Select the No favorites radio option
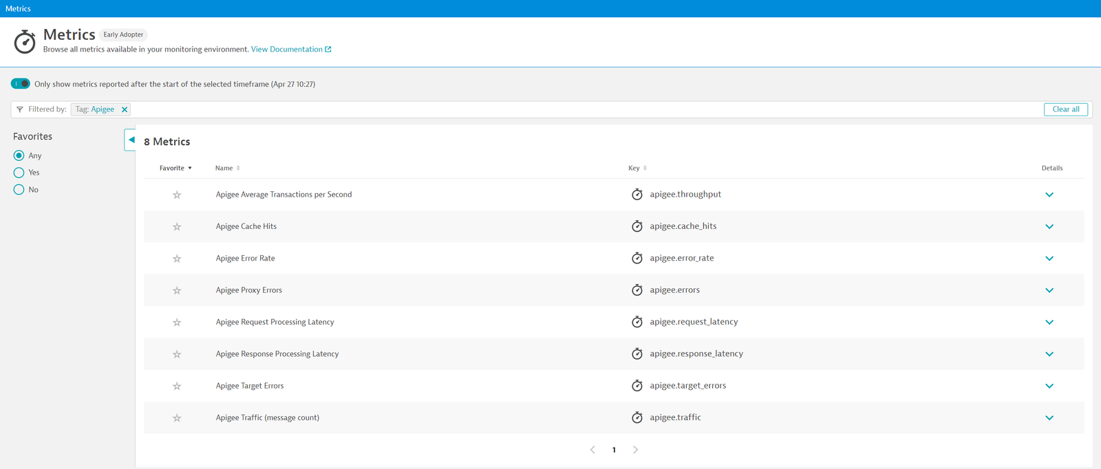The width and height of the screenshot is (1101, 469). tap(19, 190)
